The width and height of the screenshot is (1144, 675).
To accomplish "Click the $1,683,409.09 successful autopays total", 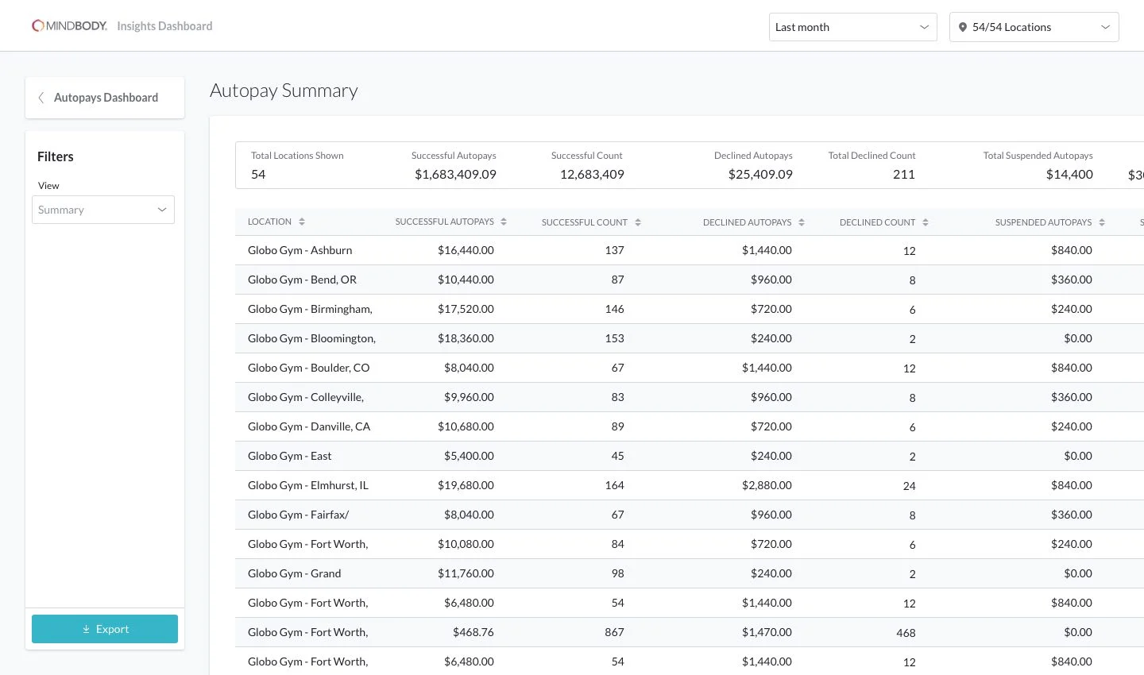I will click(455, 174).
